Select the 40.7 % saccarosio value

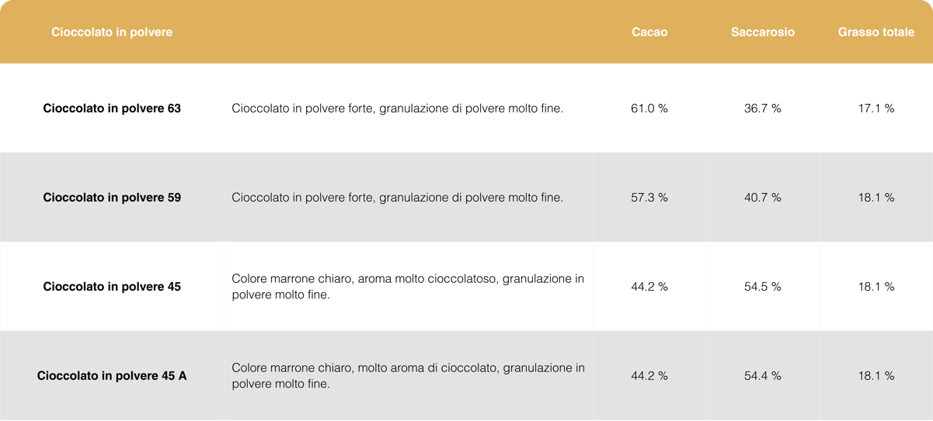pyautogui.click(x=762, y=198)
